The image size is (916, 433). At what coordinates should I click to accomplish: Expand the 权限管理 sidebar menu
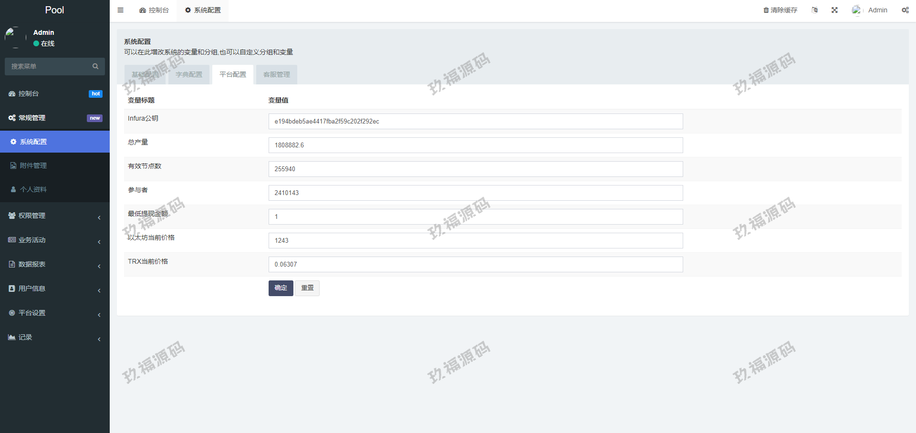click(32, 216)
